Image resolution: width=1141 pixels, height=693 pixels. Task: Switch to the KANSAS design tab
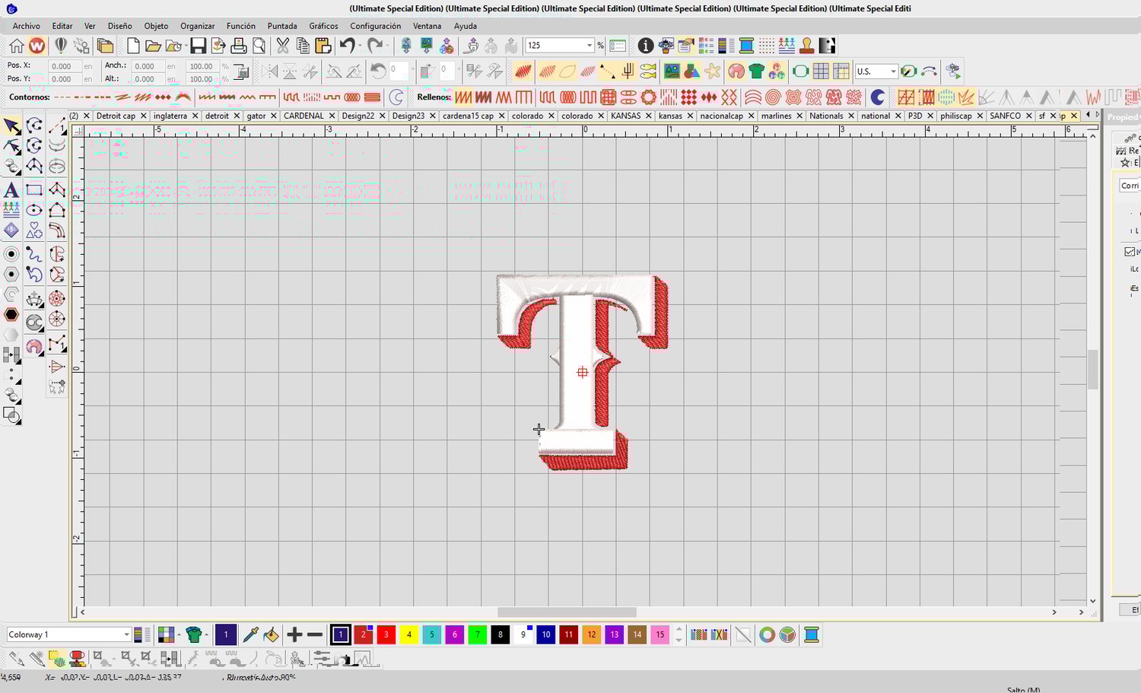pyautogui.click(x=625, y=116)
